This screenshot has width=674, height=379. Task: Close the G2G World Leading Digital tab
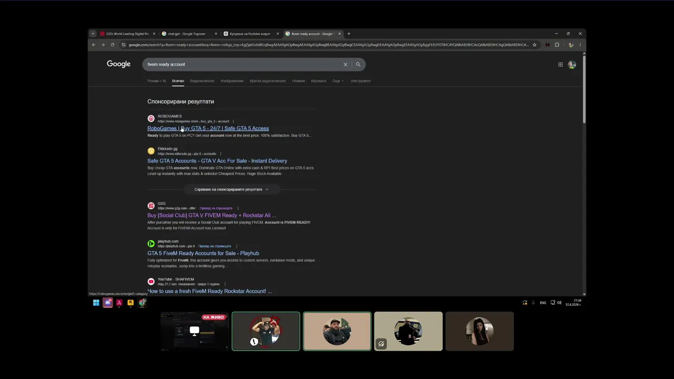154,34
